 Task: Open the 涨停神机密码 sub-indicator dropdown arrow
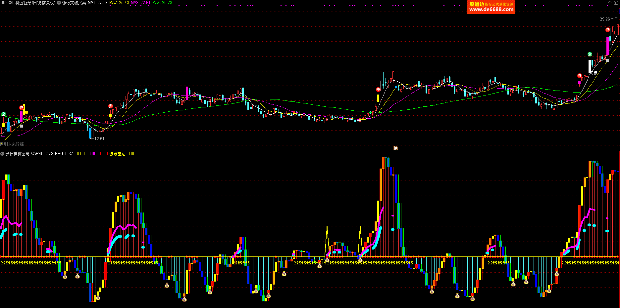tap(3, 154)
